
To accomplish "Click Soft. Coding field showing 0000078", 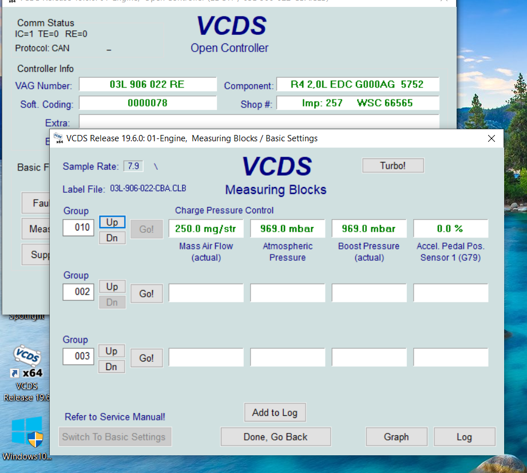I will (x=148, y=103).
